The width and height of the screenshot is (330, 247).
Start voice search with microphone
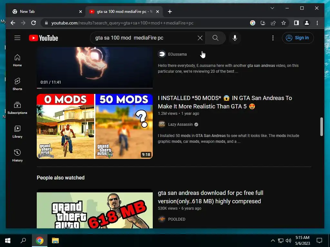pos(235,38)
